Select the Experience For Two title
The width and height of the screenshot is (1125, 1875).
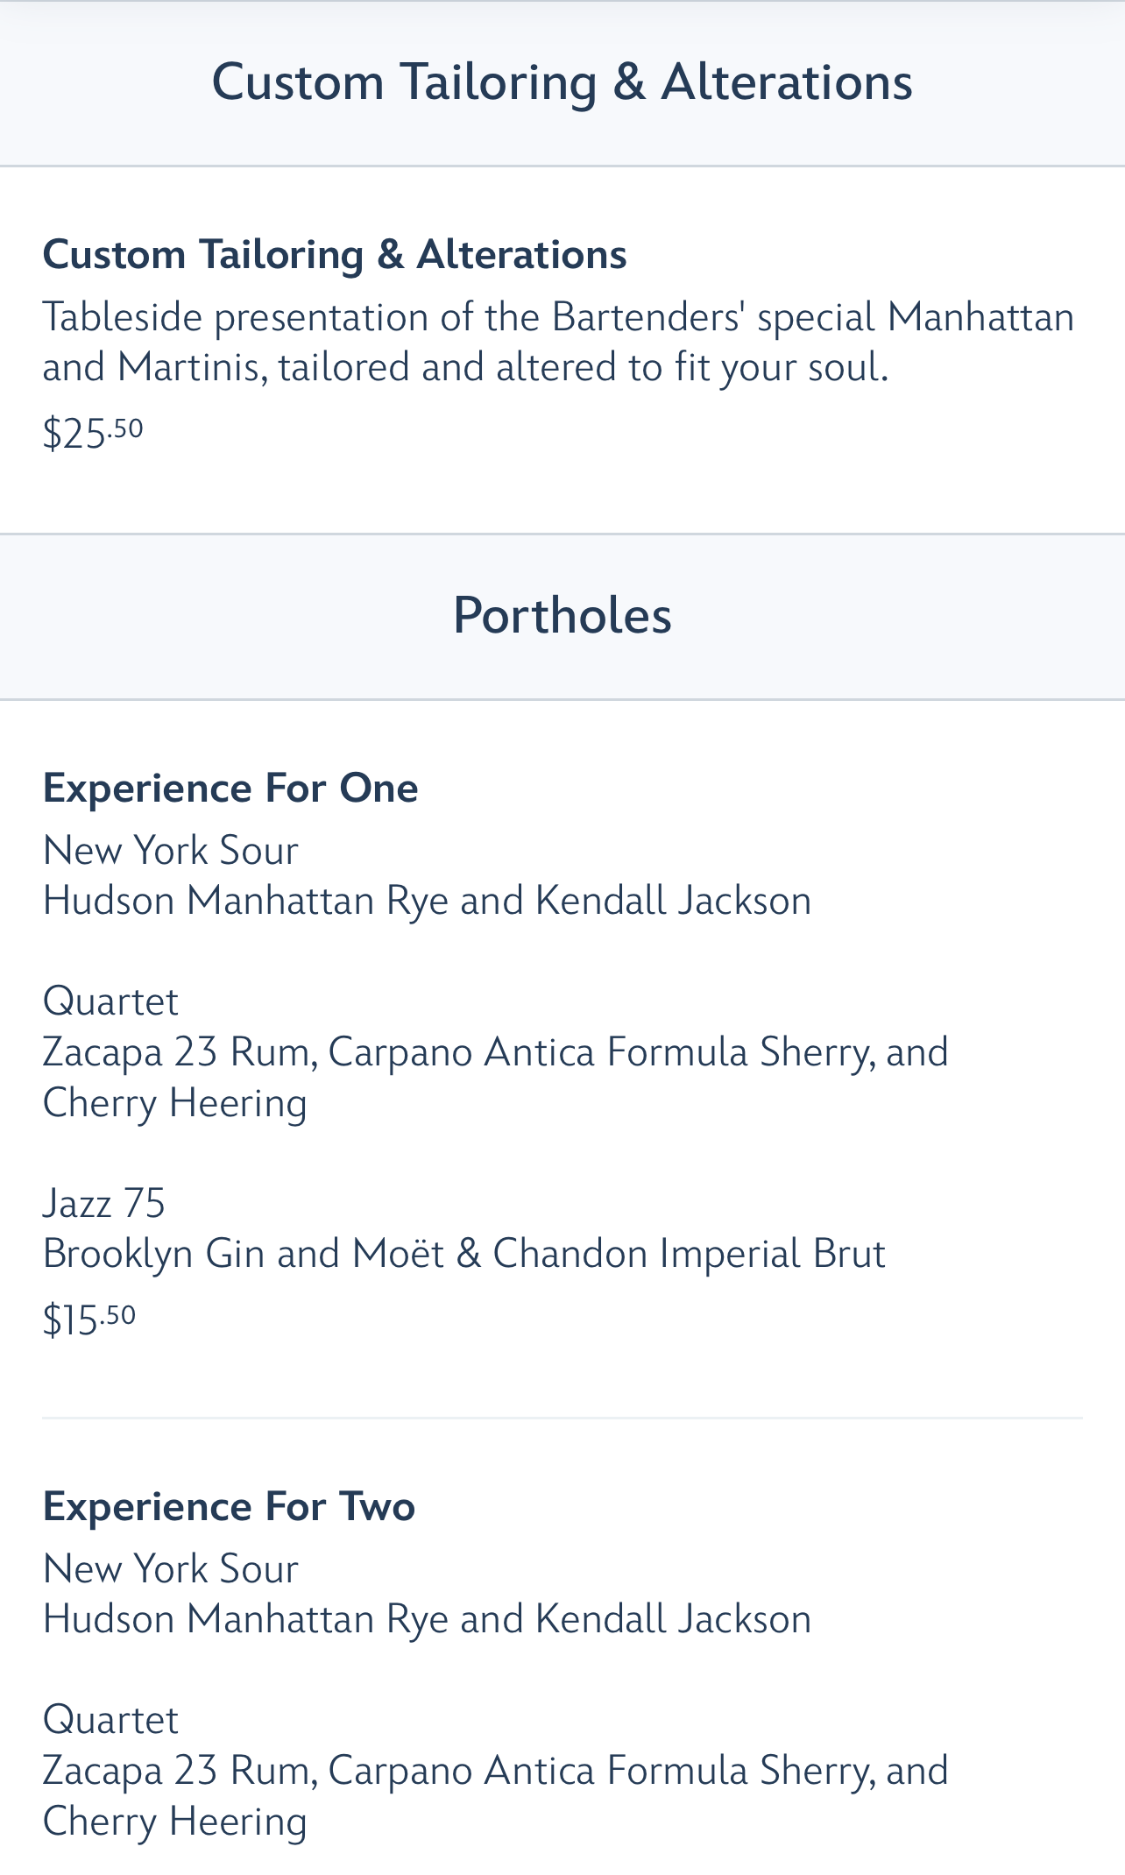pos(229,1507)
